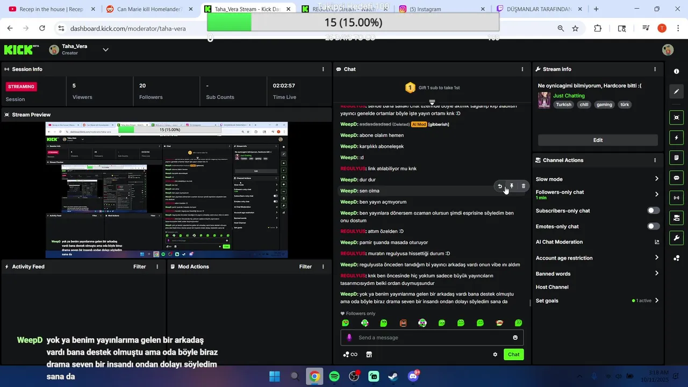Toggle the lightning activity feed widget icon

tap(676, 138)
